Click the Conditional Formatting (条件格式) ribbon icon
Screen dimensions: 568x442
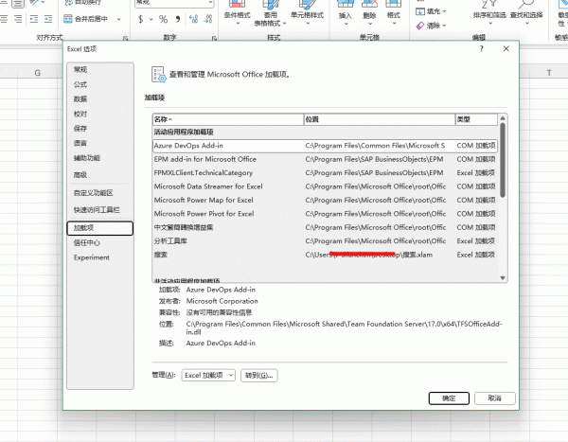(243, 13)
